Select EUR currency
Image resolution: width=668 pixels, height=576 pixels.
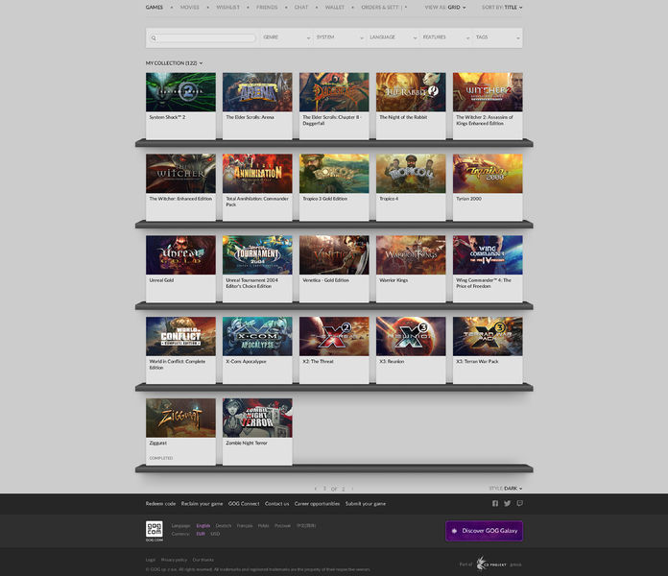[201, 534]
